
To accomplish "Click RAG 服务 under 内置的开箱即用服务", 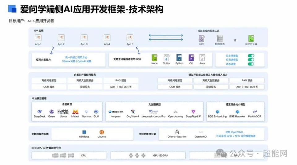I will 121,81.
